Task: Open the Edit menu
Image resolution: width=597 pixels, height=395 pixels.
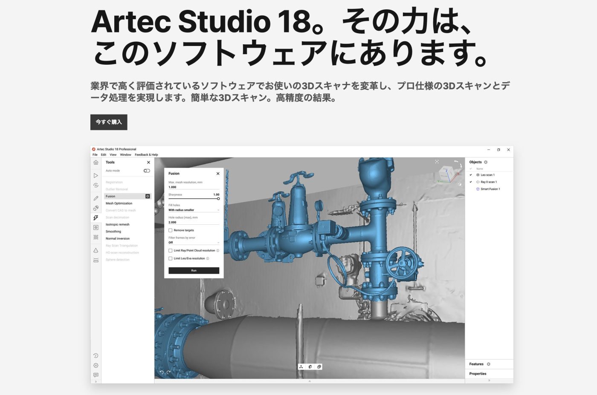Action: pos(104,155)
